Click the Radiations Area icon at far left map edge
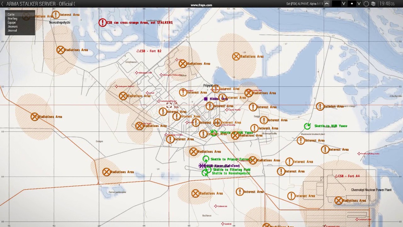Image resolution: width=403 pixels, height=227 pixels. pyautogui.click(x=35, y=117)
